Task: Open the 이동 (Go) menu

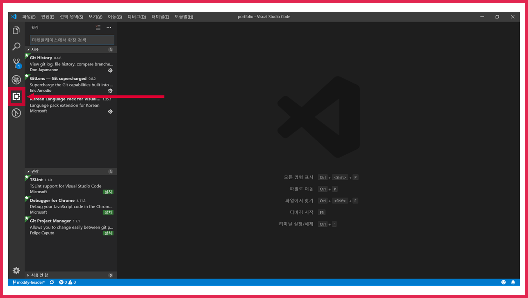Action: click(x=115, y=17)
